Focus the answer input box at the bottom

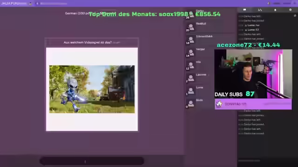click(x=92, y=161)
